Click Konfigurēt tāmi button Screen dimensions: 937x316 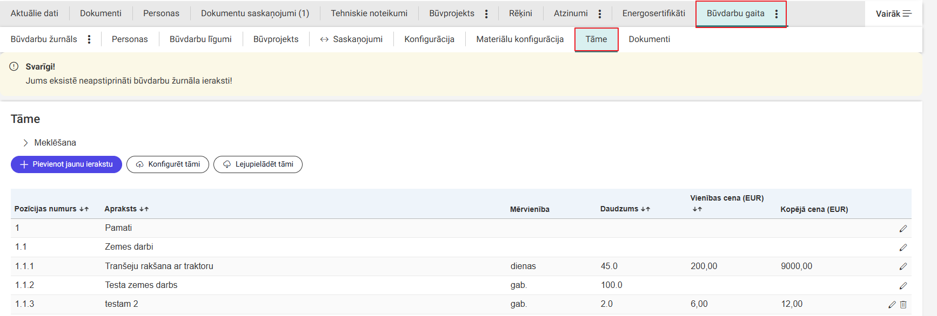[168, 164]
